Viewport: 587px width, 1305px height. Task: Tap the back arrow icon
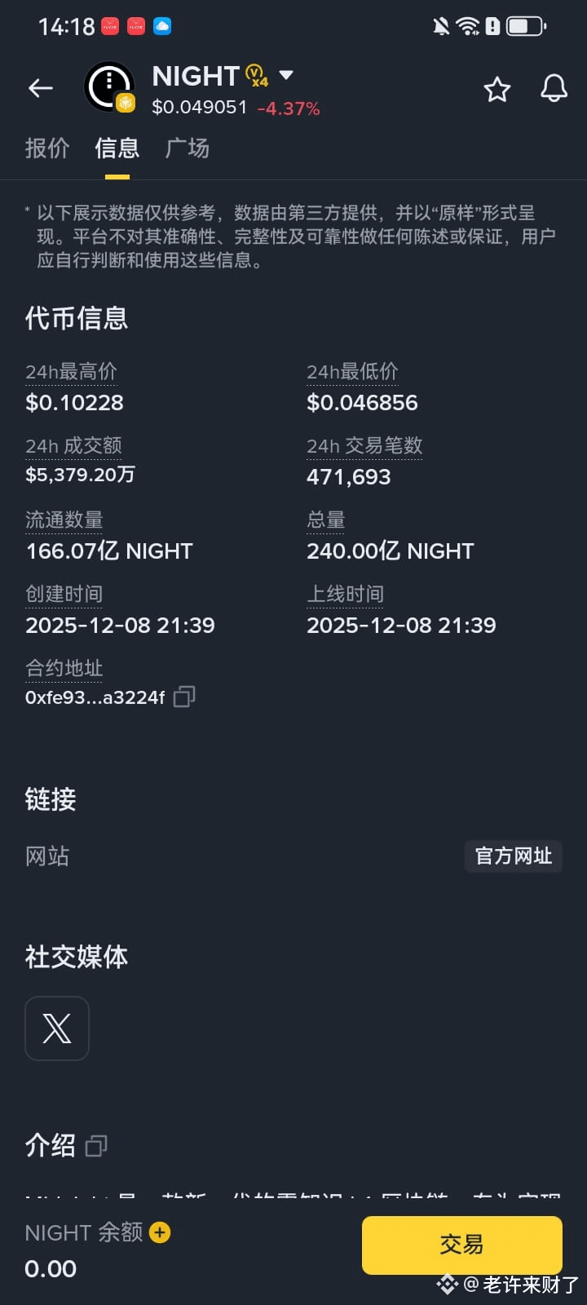coord(41,88)
